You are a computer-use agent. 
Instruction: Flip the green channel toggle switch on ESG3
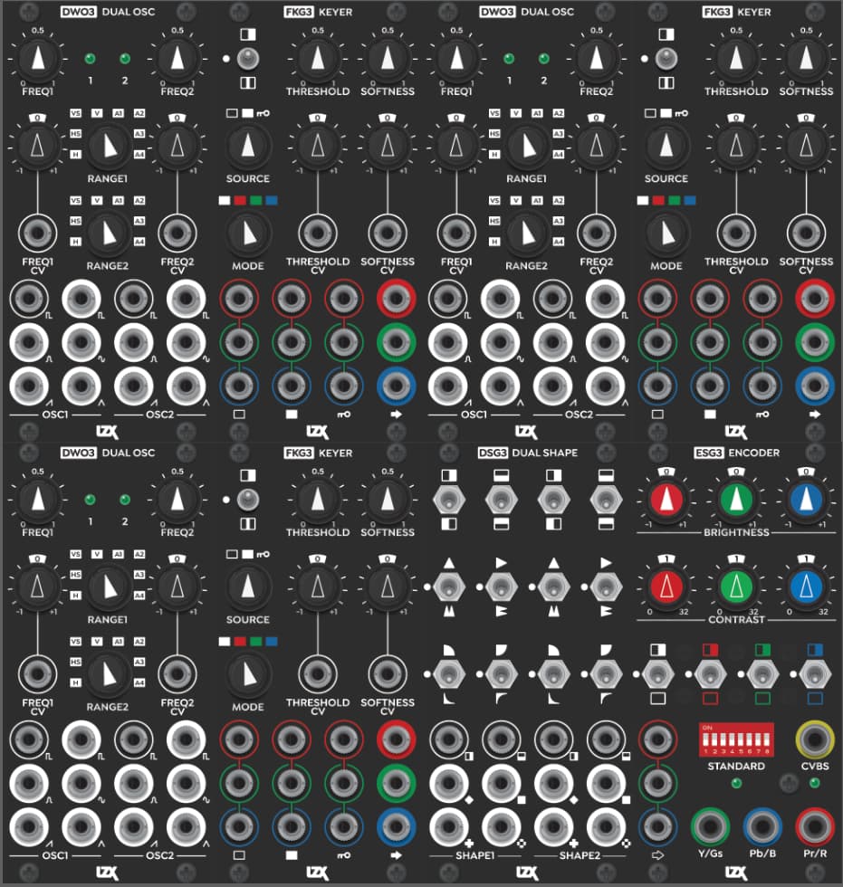coord(762,673)
